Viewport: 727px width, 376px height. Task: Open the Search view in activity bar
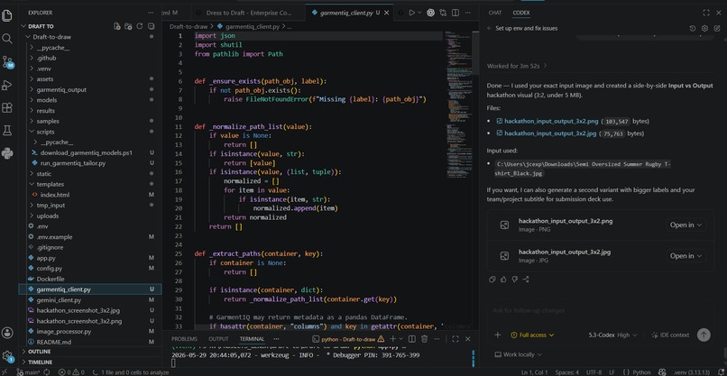(7, 39)
